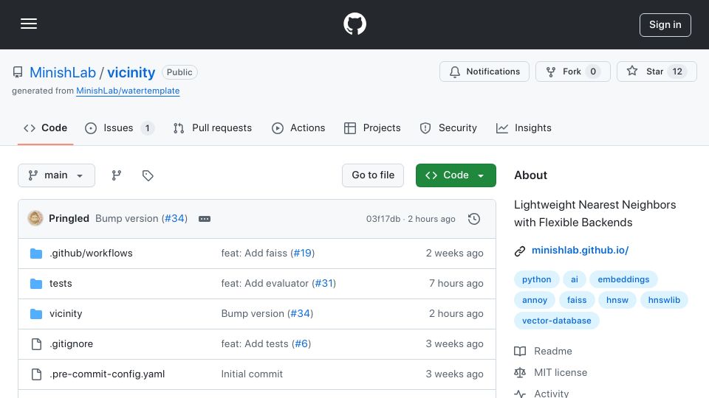Image resolution: width=709 pixels, height=398 pixels.
Task: Click the .github/workflows folder icon
Action: [36, 254]
